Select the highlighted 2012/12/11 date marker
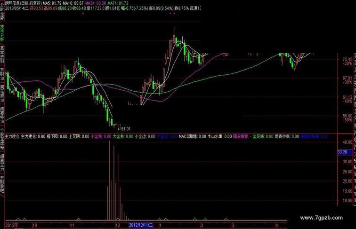The image size is (356, 229). click(141, 225)
